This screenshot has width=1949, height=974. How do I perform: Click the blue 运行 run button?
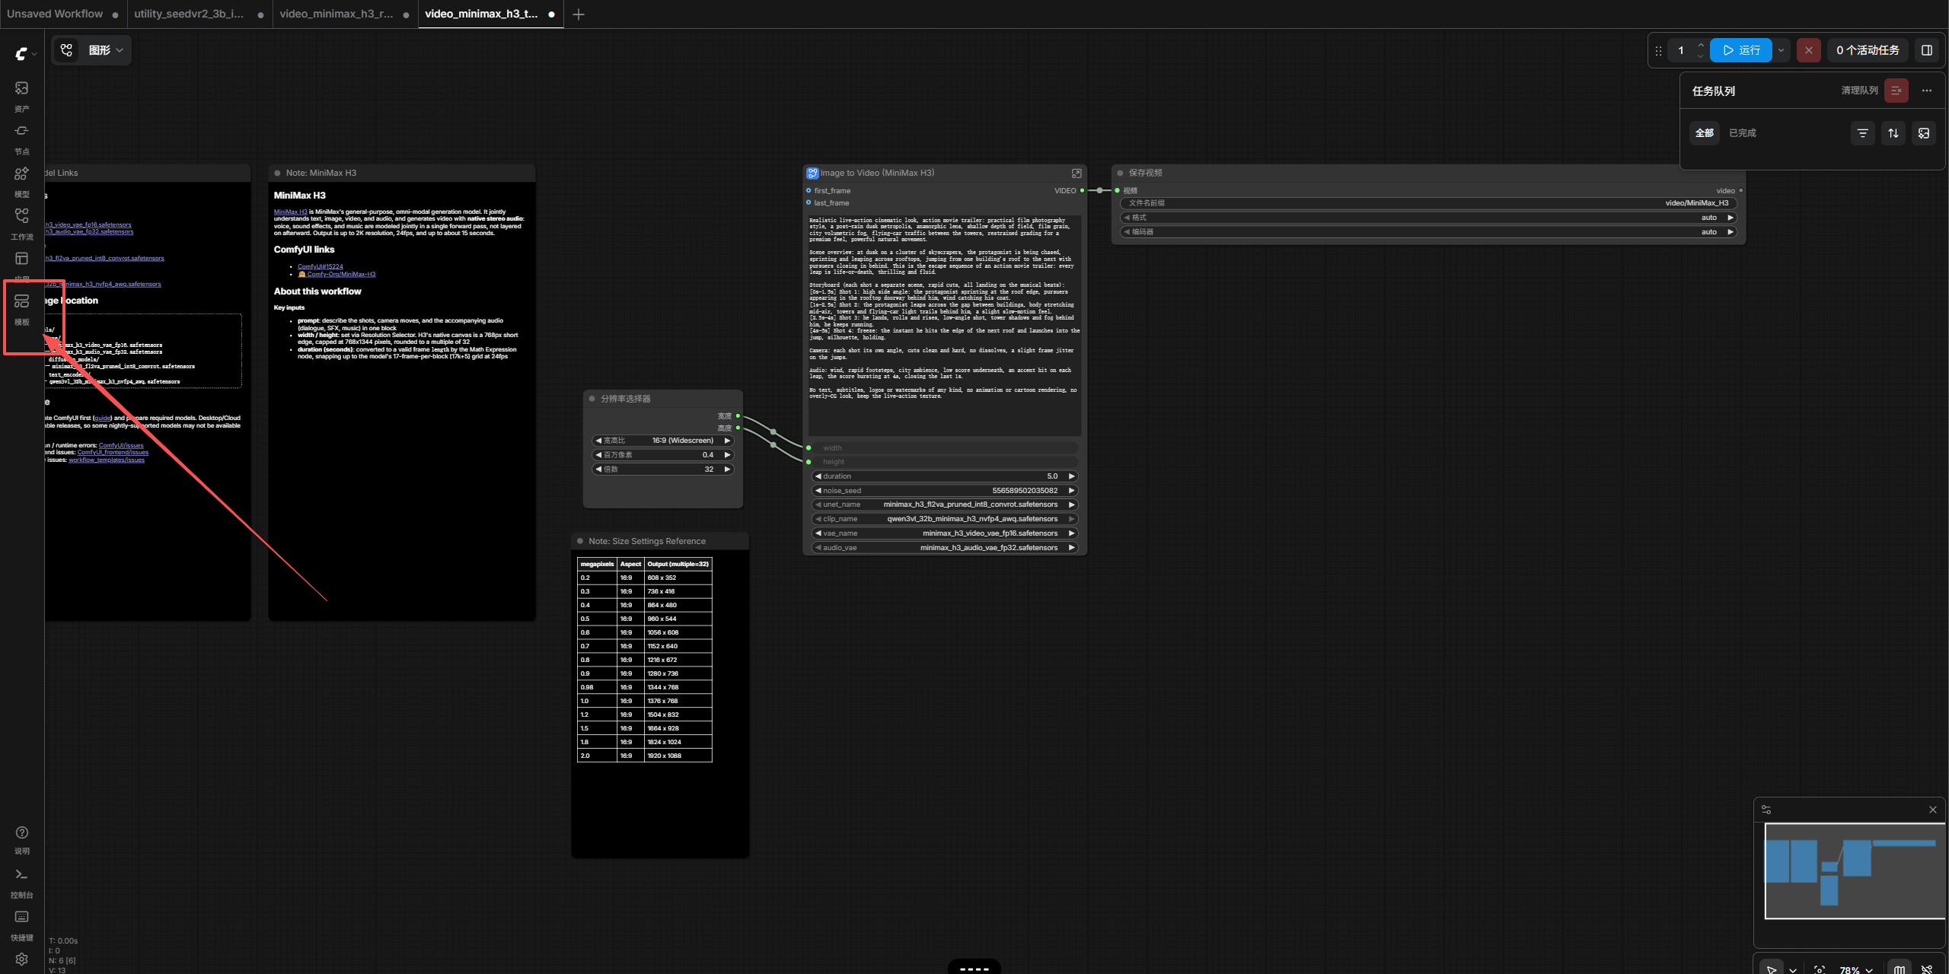click(1740, 50)
